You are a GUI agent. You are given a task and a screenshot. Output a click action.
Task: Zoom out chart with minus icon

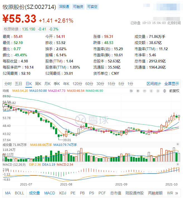[x=145, y=91]
